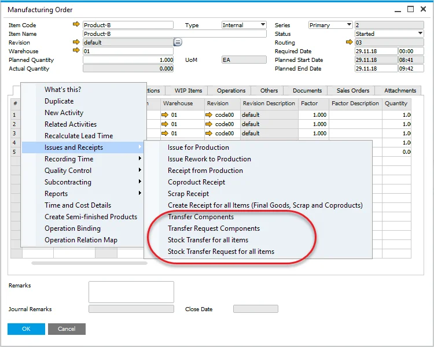Choose Receipt from Production
434x347 pixels.
point(205,171)
